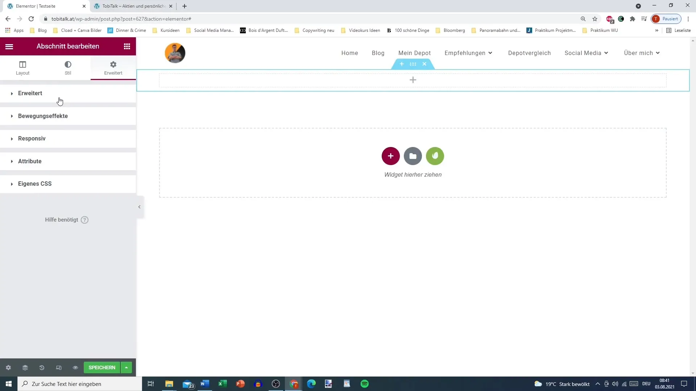Open Word from the taskbar
Image resolution: width=696 pixels, height=391 pixels.
pyautogui.click(x=205, y=384)
